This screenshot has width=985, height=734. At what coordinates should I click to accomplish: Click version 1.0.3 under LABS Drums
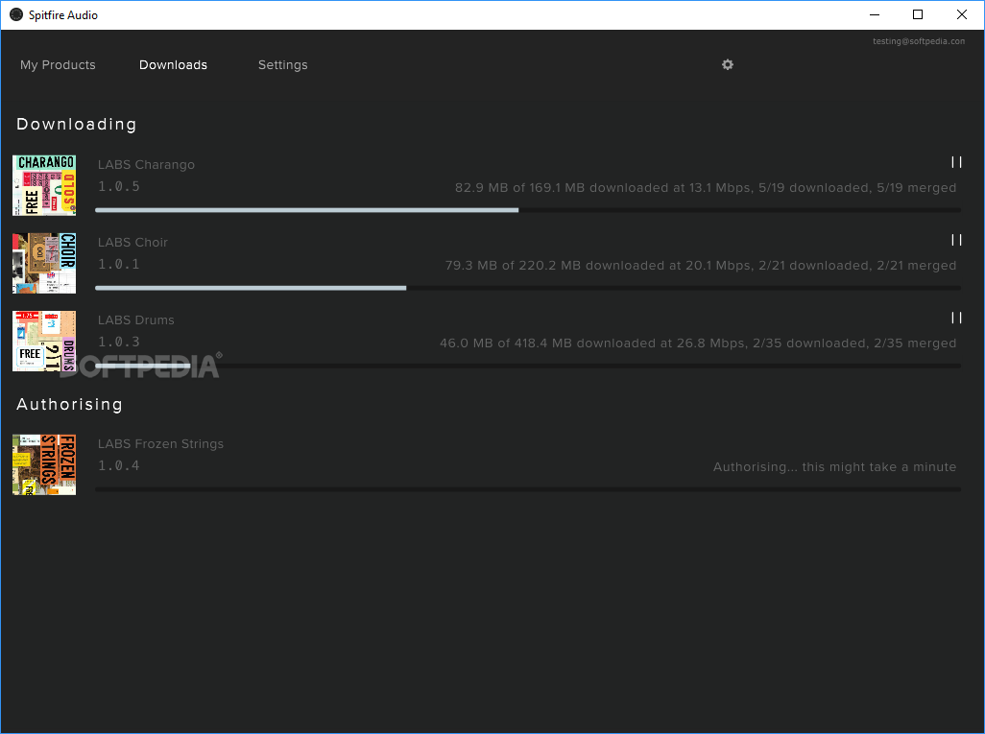pyautogui.click(x=119, y=343)
